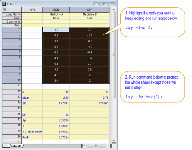Select column B(X) header
The image size is (192, 150).
click(56, 10)
